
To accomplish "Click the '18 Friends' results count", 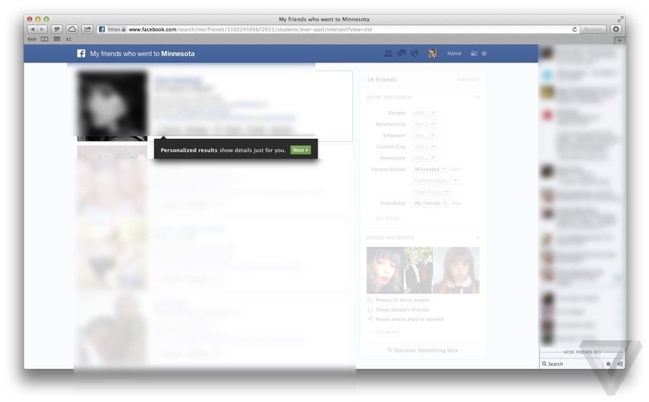I will (x=381, y=79).
